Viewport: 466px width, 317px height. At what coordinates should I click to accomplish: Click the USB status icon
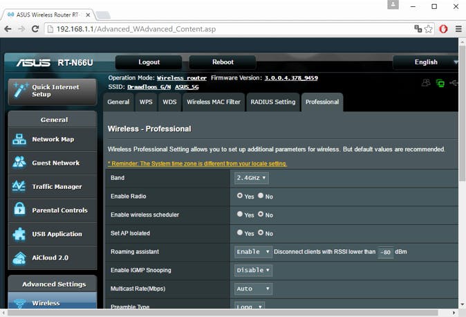(x=454, y=83)
